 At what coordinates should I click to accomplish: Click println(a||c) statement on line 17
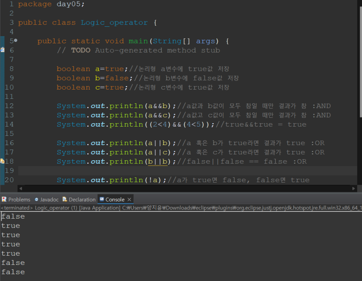click(116, 152)
